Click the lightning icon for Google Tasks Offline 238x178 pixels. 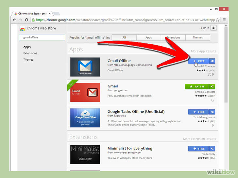(x=213, y=125)
